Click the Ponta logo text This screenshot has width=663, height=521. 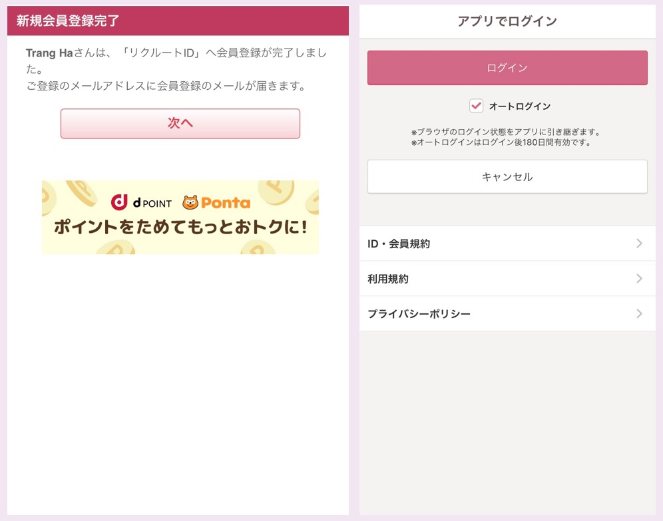coord(226,203)
